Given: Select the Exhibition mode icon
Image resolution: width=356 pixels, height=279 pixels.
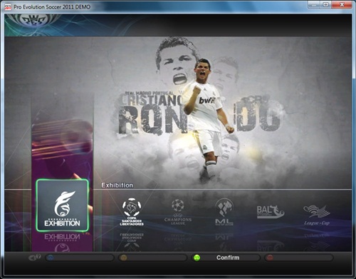Looking at the screenshot, I should tap(63, 206).
